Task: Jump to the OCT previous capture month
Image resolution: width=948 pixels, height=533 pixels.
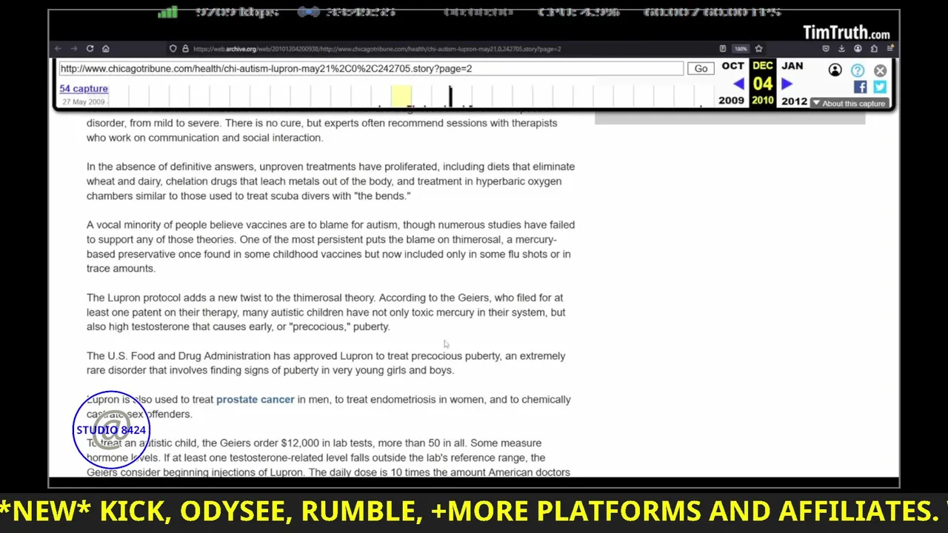Action: click(732, 66)
